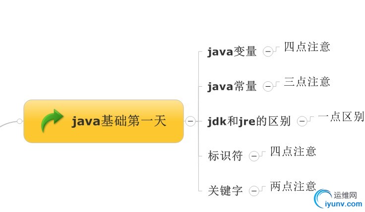Click the green arrow icon on central topic
365x212 pixels.
pyautogui.click(x=52, y=121)
